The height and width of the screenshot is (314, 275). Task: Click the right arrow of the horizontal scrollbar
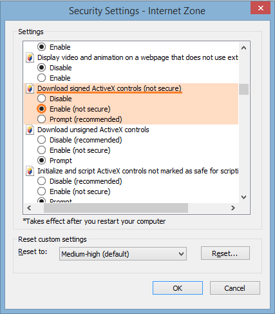click(x=233, y=208)
